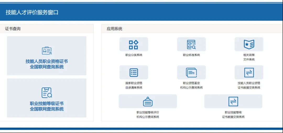
Task: Click the 国家职业资格 目录清单系统 text label
Action: coord(134,85)
